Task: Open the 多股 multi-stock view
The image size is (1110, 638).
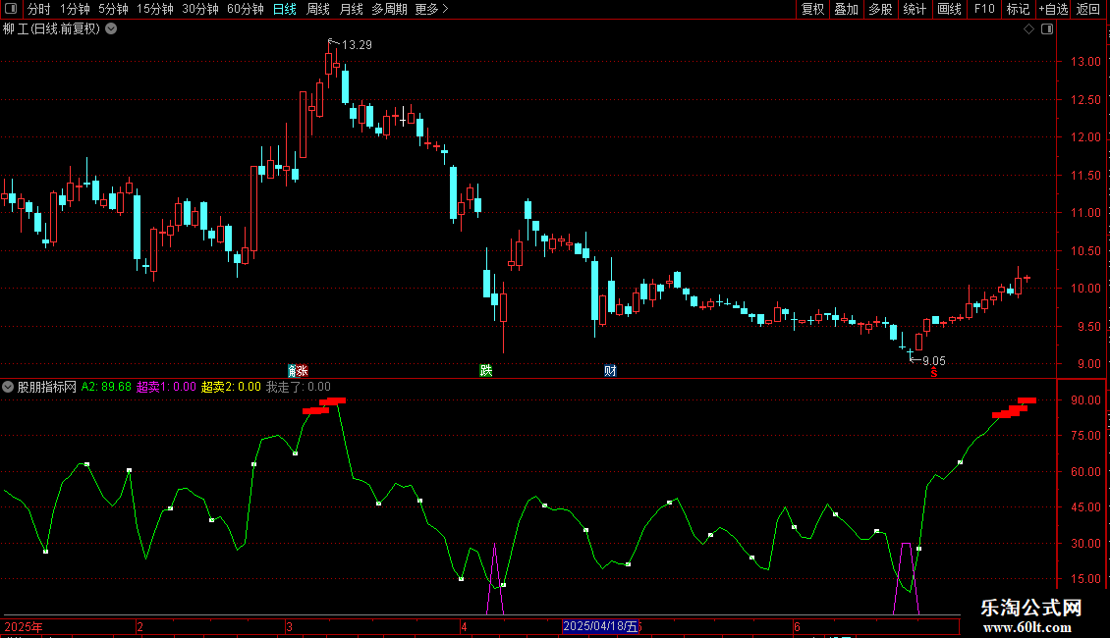Action: 880,9
